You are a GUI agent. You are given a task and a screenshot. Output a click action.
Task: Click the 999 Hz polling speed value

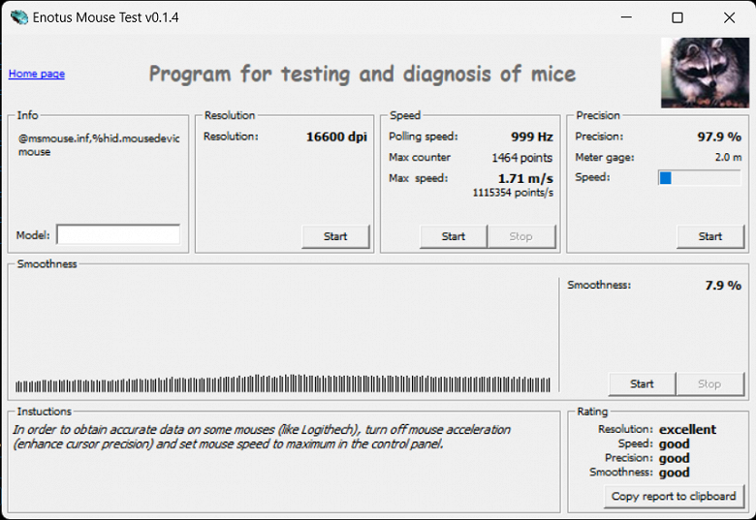[x=532, y=137]
